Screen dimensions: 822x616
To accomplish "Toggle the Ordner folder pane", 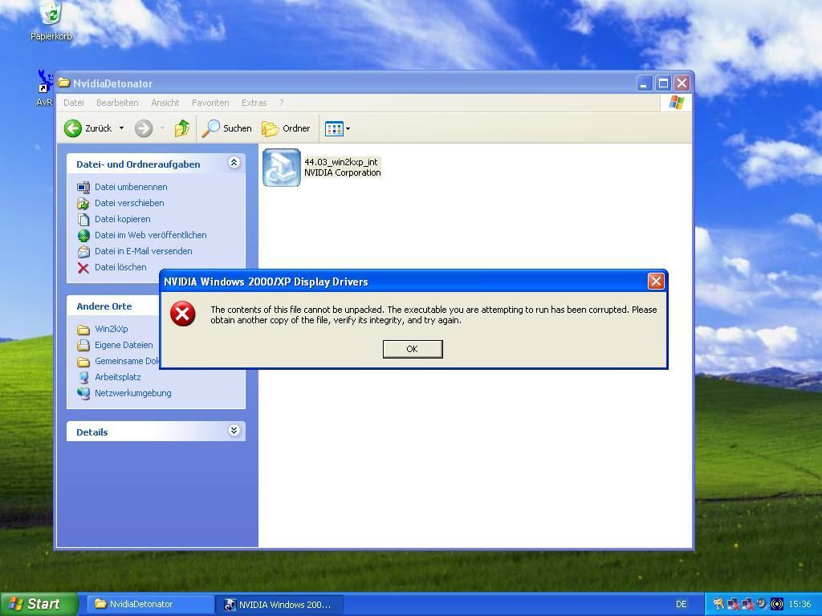I will (x=286, y=128).
